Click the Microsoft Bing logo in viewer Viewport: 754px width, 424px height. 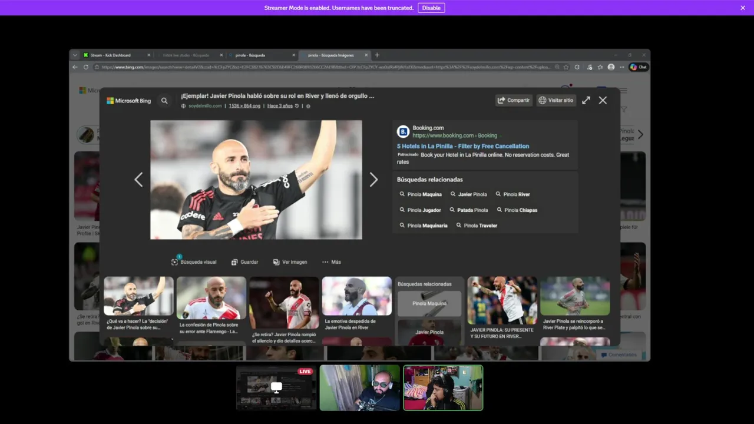pos(128,101)
